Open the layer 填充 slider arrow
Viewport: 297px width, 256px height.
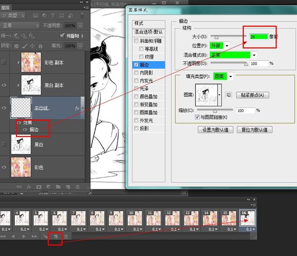80,46
